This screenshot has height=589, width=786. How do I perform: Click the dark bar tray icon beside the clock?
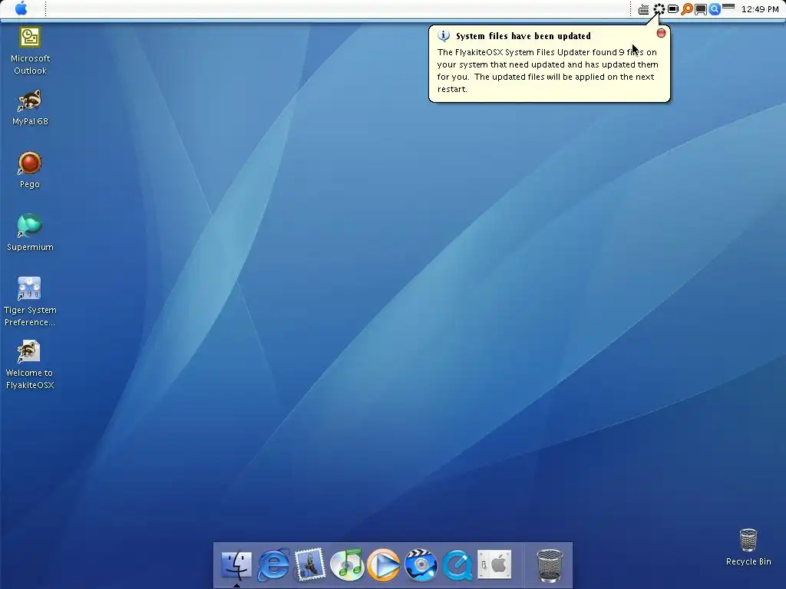[x=729, y=6]
